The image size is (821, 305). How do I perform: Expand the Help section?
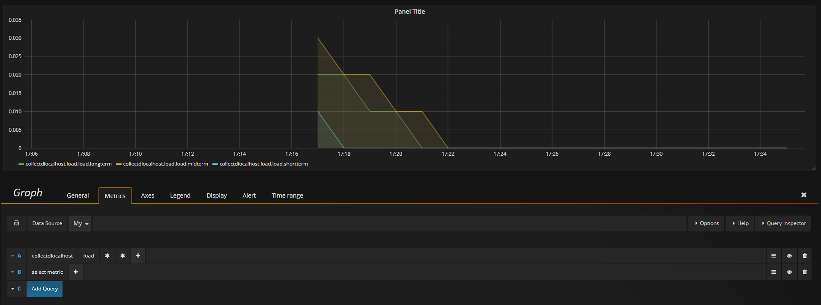(x=740, y=223)
